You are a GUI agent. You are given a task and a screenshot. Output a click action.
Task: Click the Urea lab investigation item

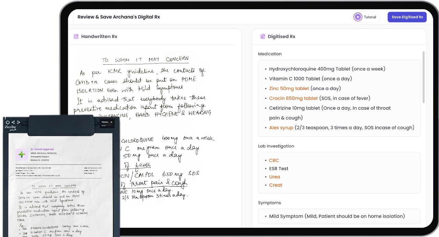[x=274, y=177]
